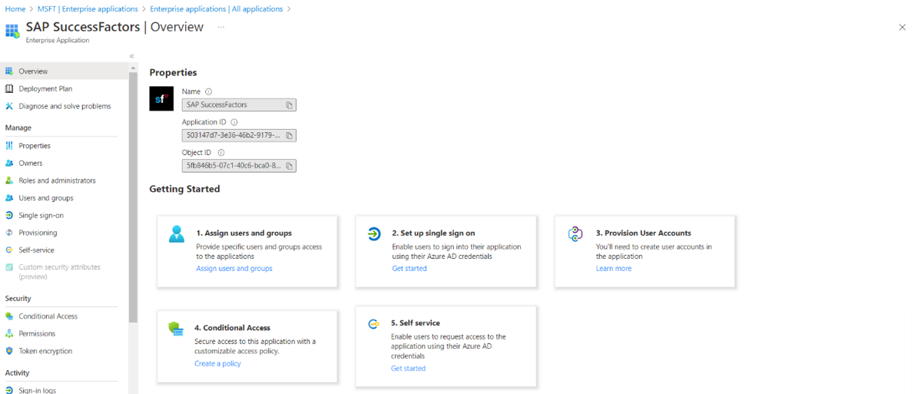Viewport: 912px width, 394px height.
Task: Click the 3. Provision User Accounts heading
Action: pyautogui.click(x=643, y=233)
